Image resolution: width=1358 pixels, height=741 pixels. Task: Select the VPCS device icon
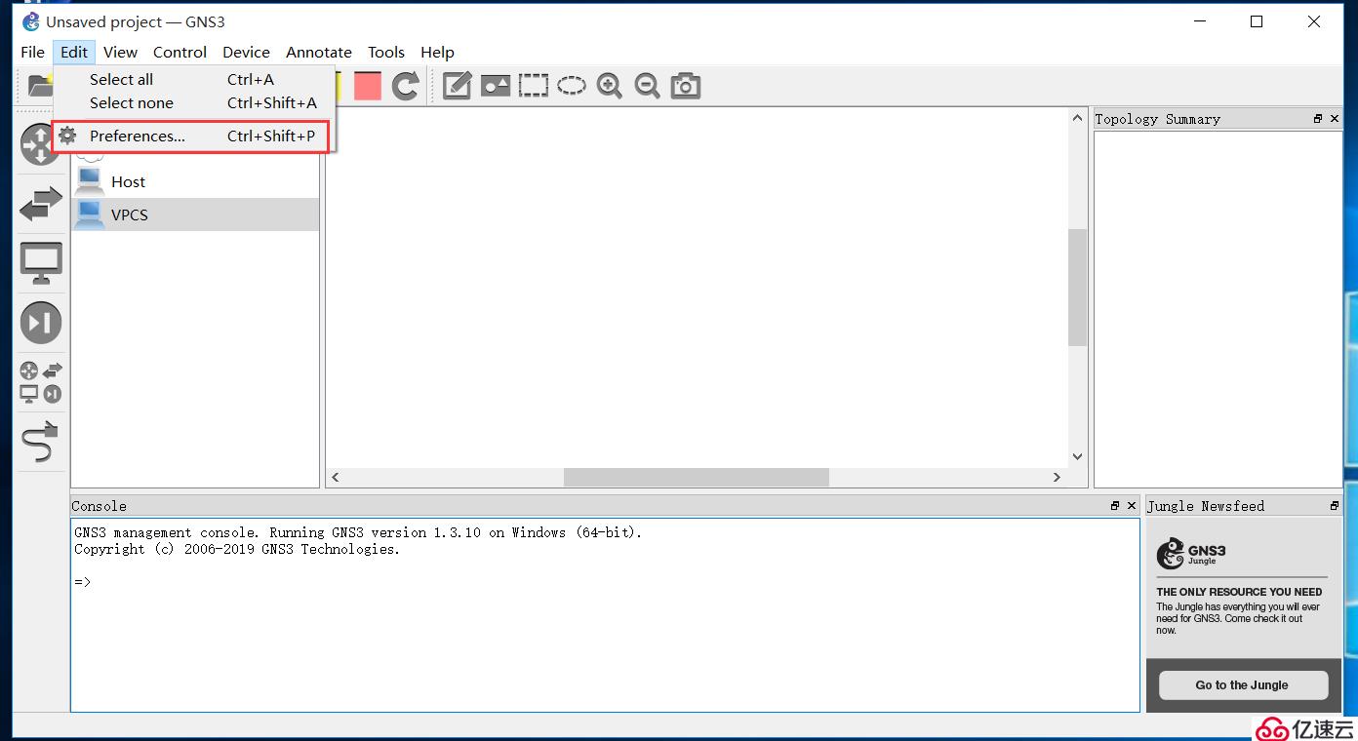pos(90,214)
